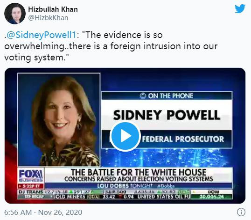Click the Sidney Powell name banner
Image resolution: width=251 pixels, height=220 pixels.
pyautogui.click(x=167, y=115)
